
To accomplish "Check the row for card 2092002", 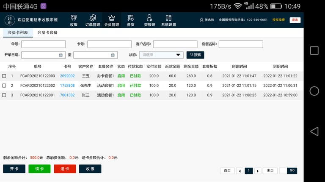I will [x=4, y=76].
